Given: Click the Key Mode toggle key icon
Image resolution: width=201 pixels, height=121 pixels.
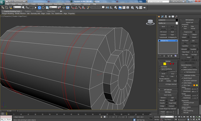Looking at the screenshot, I should (x=151, y=118).
